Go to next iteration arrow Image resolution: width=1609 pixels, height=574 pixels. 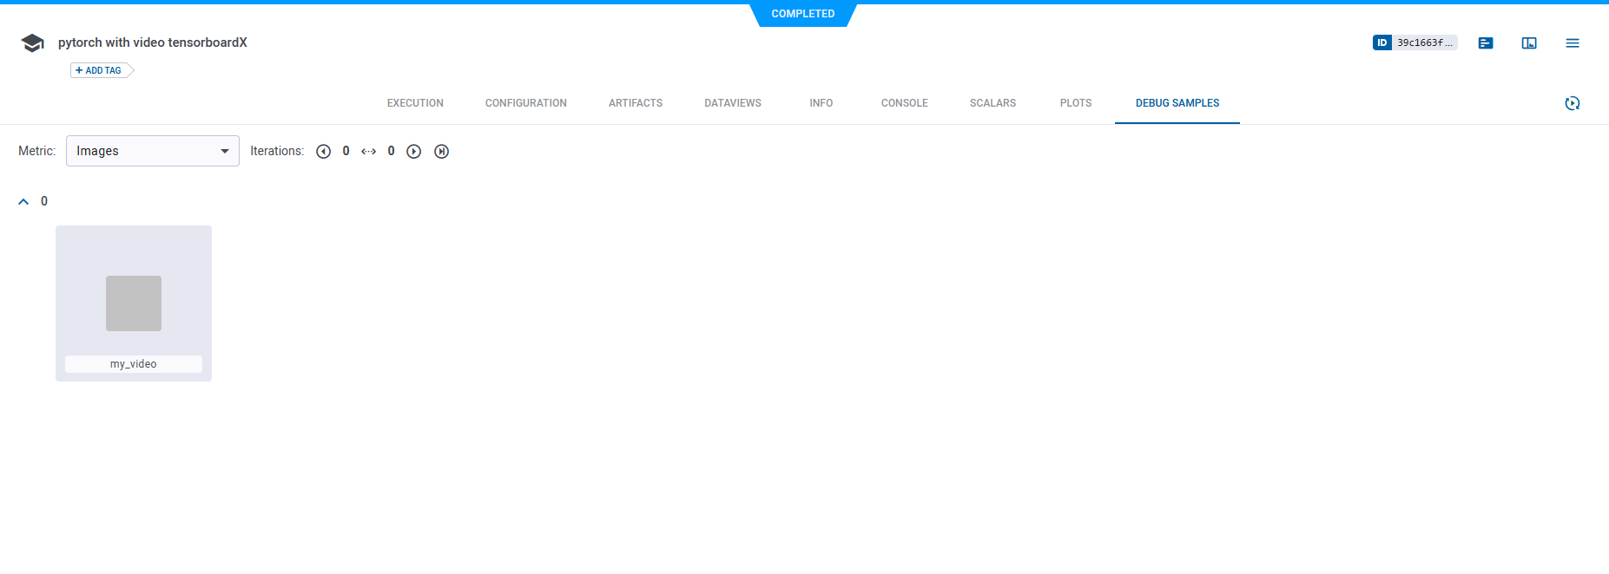point(414,152)
